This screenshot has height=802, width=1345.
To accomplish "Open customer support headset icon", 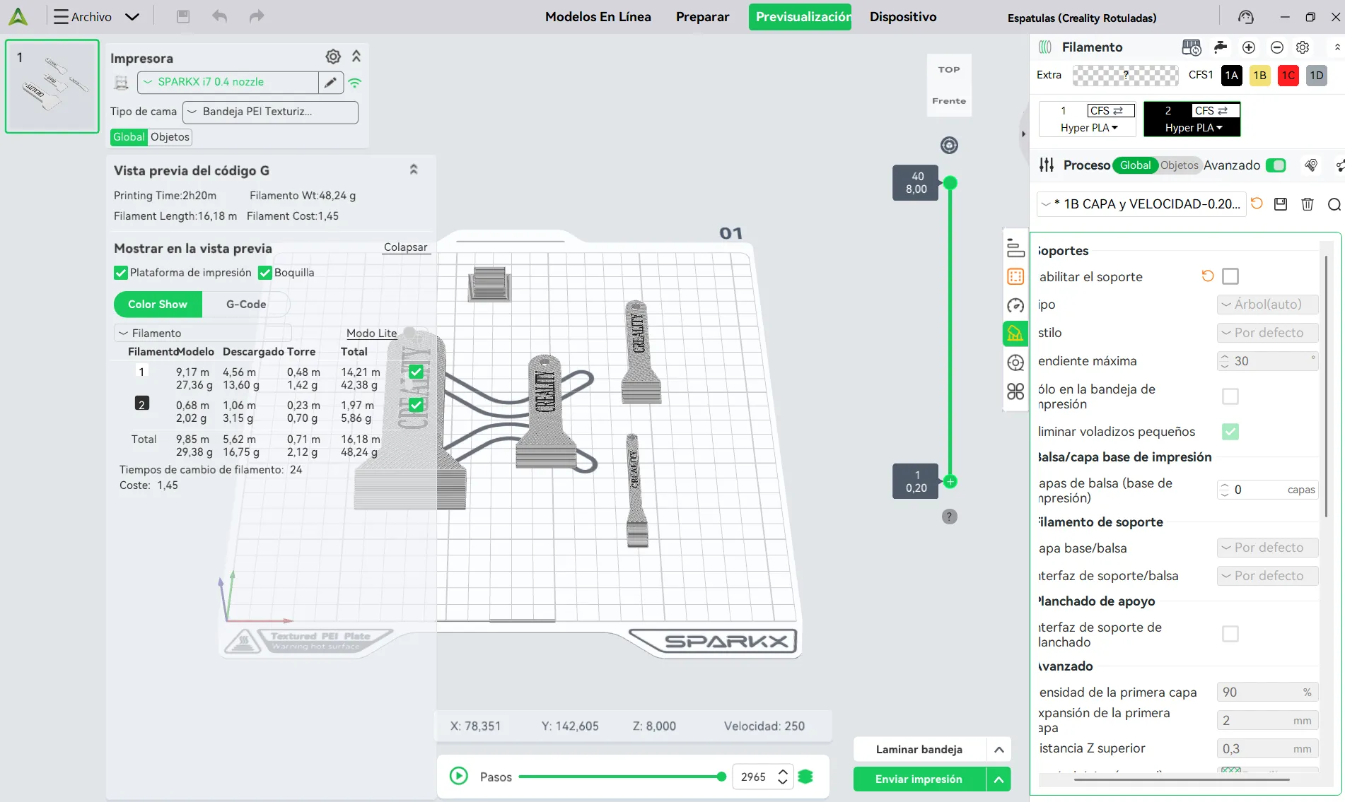I will tap(1246, 17).
